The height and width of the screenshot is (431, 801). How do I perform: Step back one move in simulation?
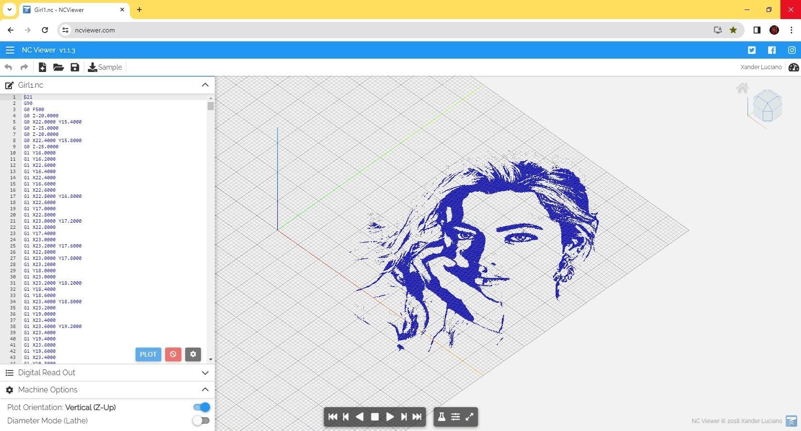(x=346, y=417)
